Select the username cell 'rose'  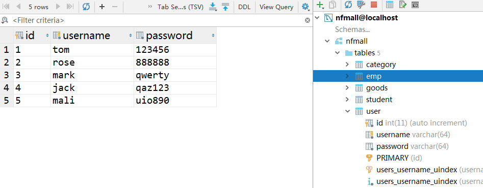(92, 62)
